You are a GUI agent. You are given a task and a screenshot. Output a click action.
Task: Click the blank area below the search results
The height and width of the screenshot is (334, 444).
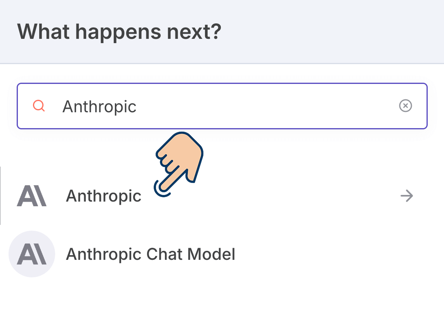point(221,307)
